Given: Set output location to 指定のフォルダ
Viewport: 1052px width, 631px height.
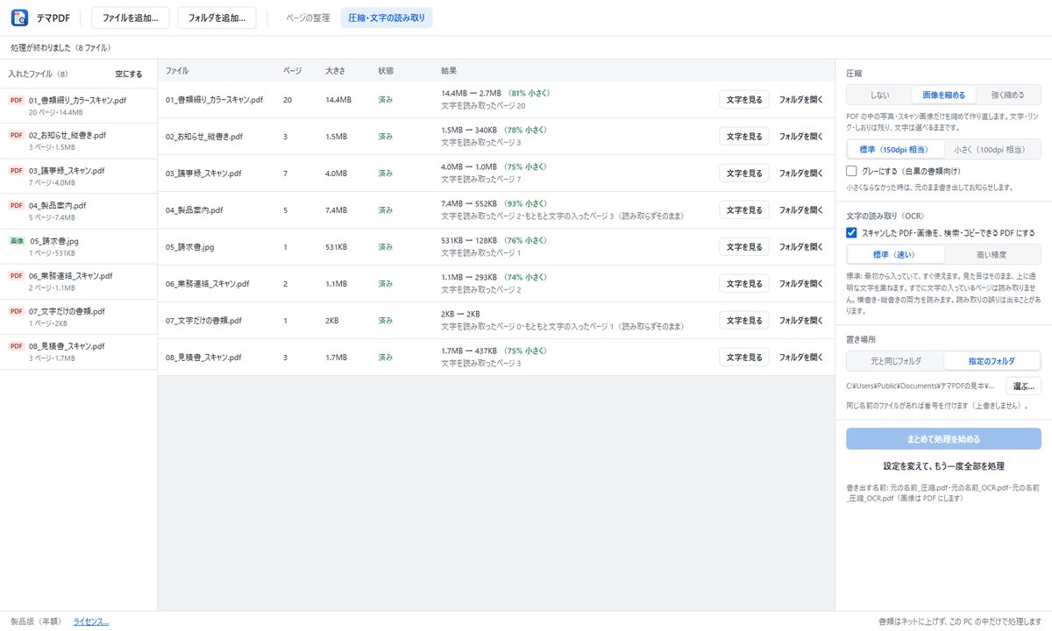Looking at the screenshot, I should (992, 360).
